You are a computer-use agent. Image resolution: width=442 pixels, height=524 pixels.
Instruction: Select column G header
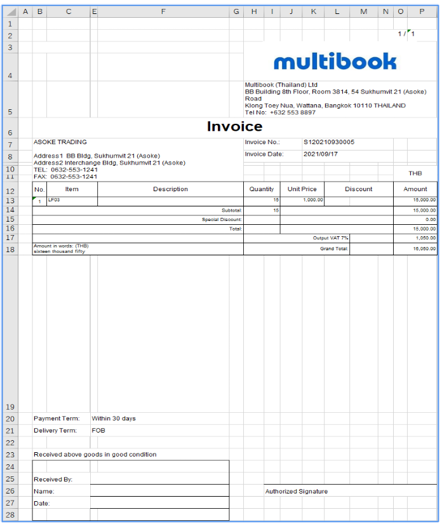pyautogui.click(x=236, y=11)
